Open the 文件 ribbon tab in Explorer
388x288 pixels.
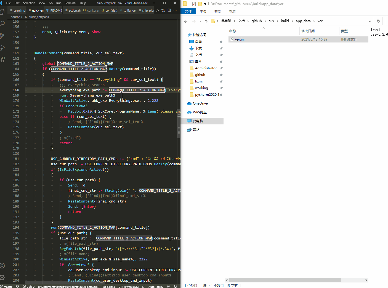point(188,11)
